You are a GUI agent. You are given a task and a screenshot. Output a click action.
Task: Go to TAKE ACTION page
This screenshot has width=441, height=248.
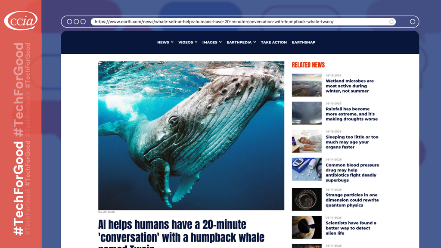pyautogui.click(x=273, y=42)
